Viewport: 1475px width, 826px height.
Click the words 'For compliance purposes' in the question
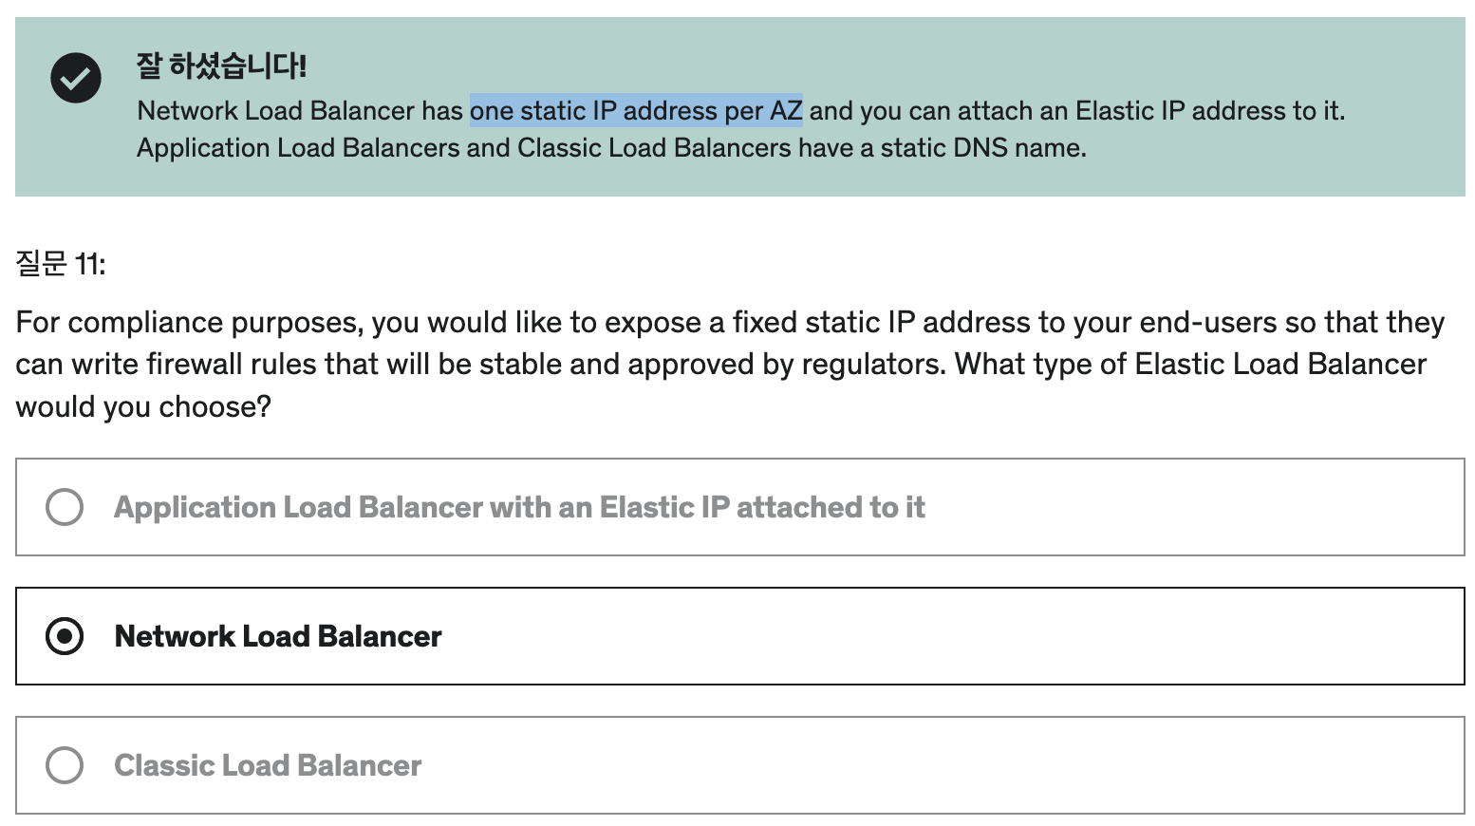188,323
